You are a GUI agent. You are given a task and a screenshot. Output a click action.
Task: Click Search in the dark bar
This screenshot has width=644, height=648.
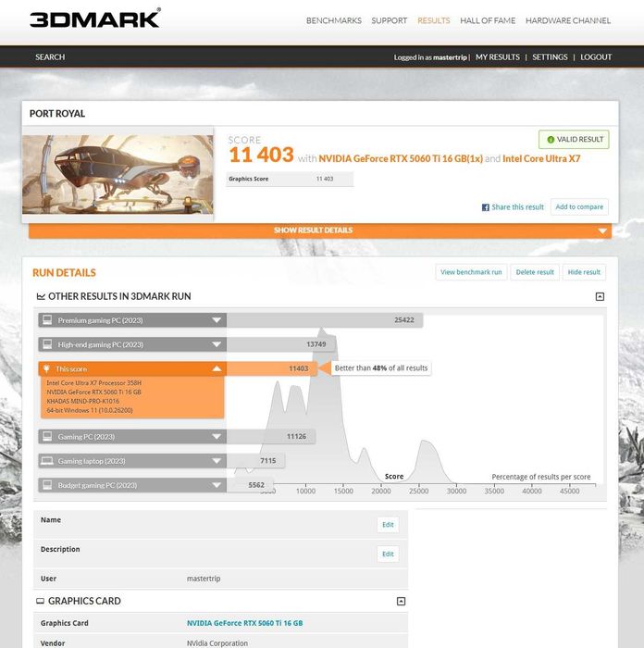pos(50,57)
